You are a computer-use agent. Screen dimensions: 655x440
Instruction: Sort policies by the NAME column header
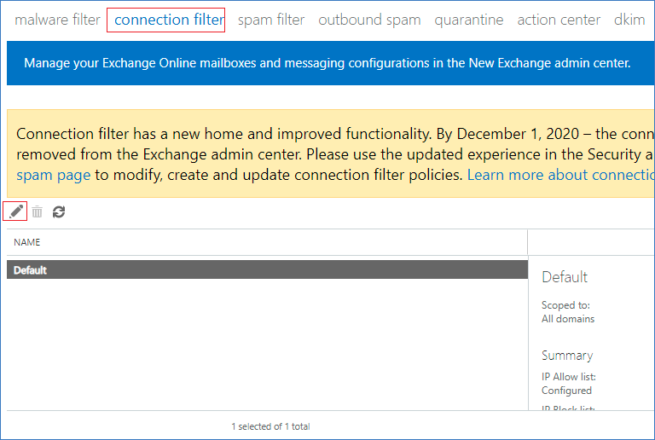(27, 242)
